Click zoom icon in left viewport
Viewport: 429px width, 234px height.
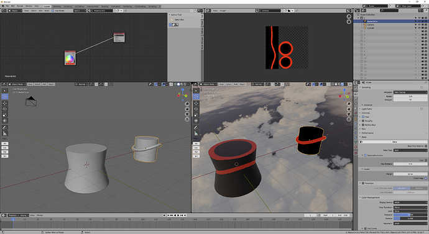[187, 104]
